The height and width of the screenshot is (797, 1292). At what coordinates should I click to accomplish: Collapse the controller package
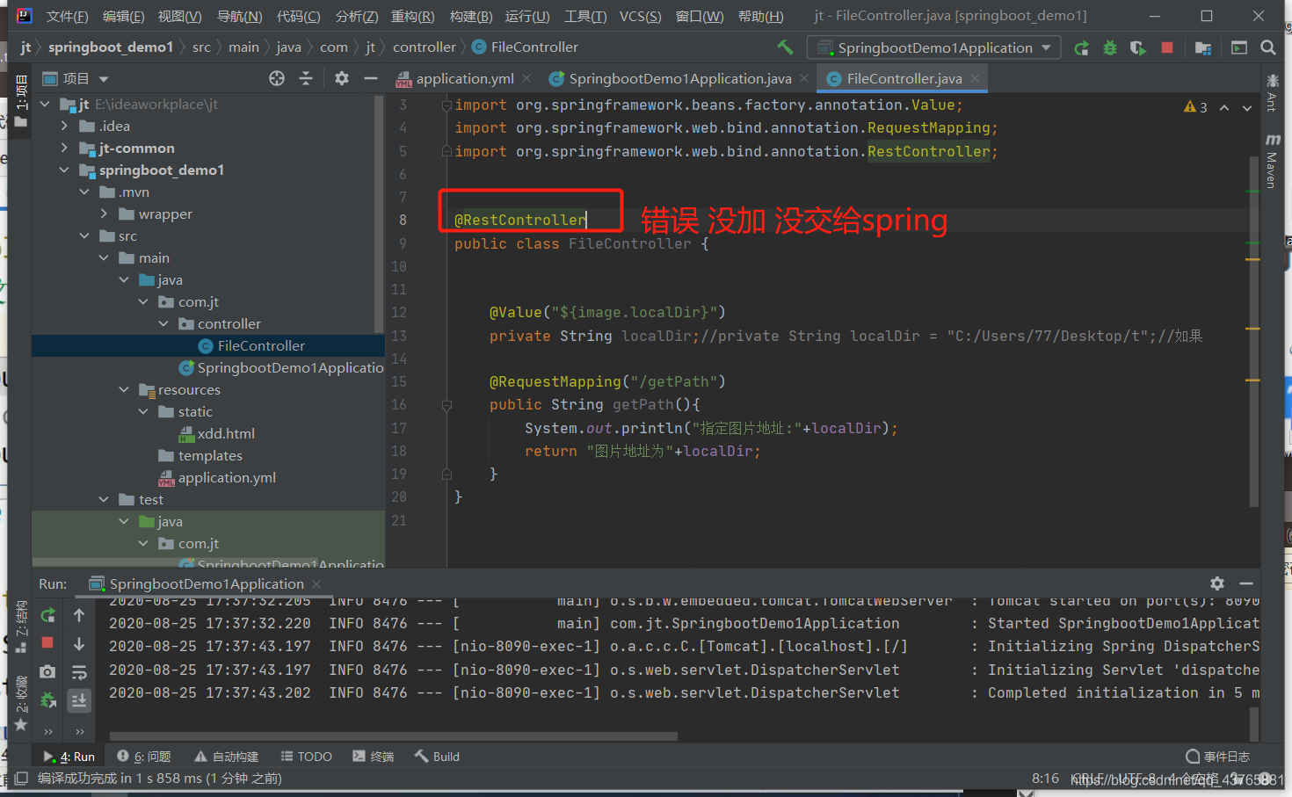(x=163, y=323)
